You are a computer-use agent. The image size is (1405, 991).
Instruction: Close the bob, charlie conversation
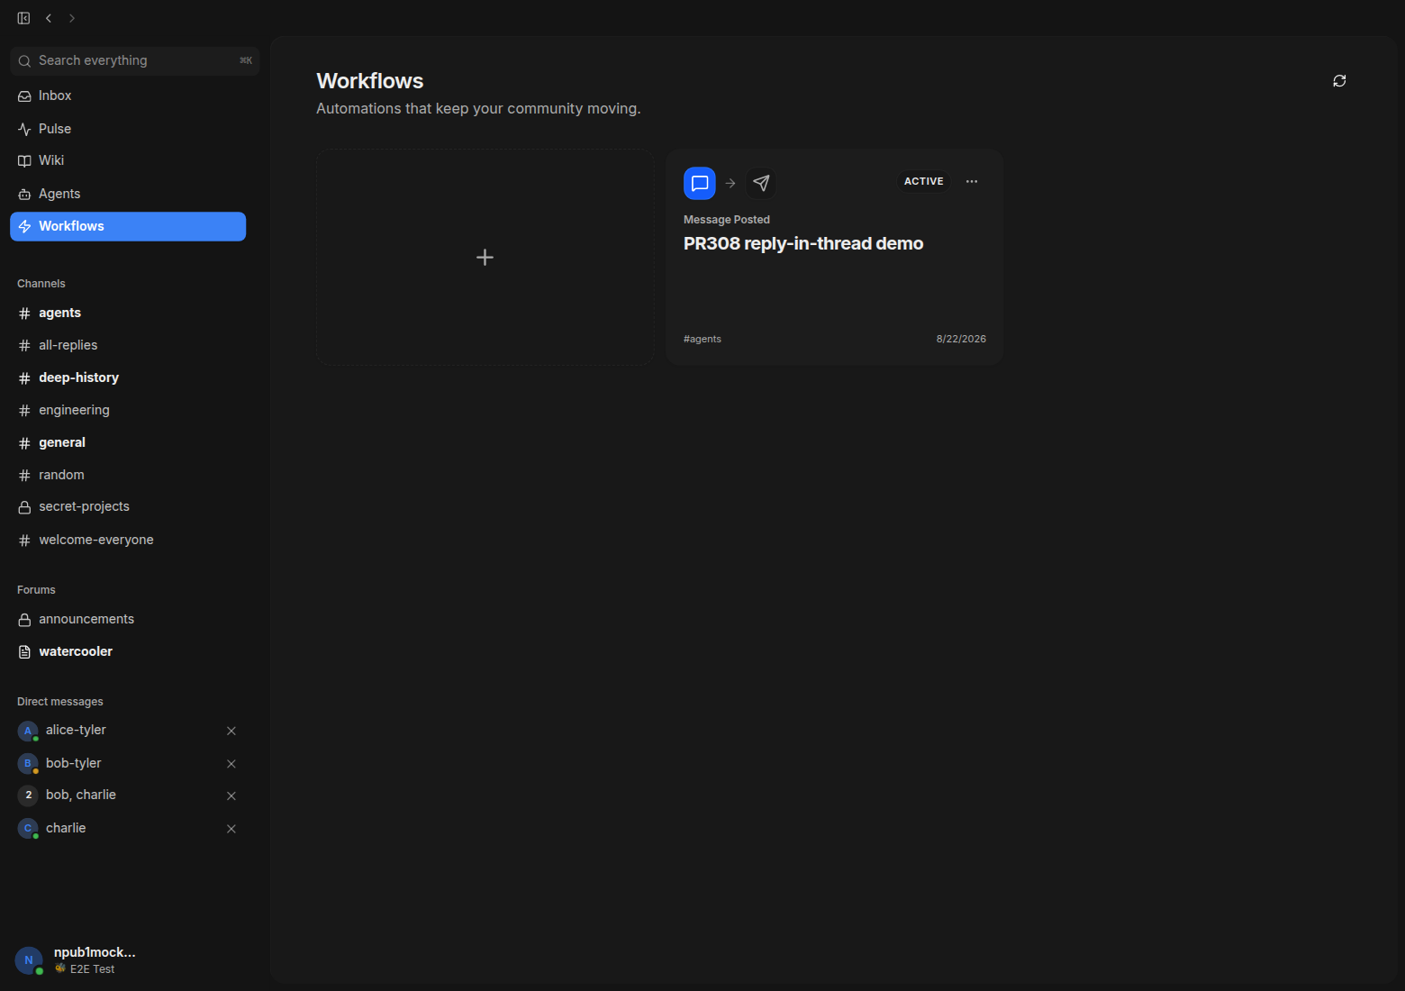(x=231, y=796)
